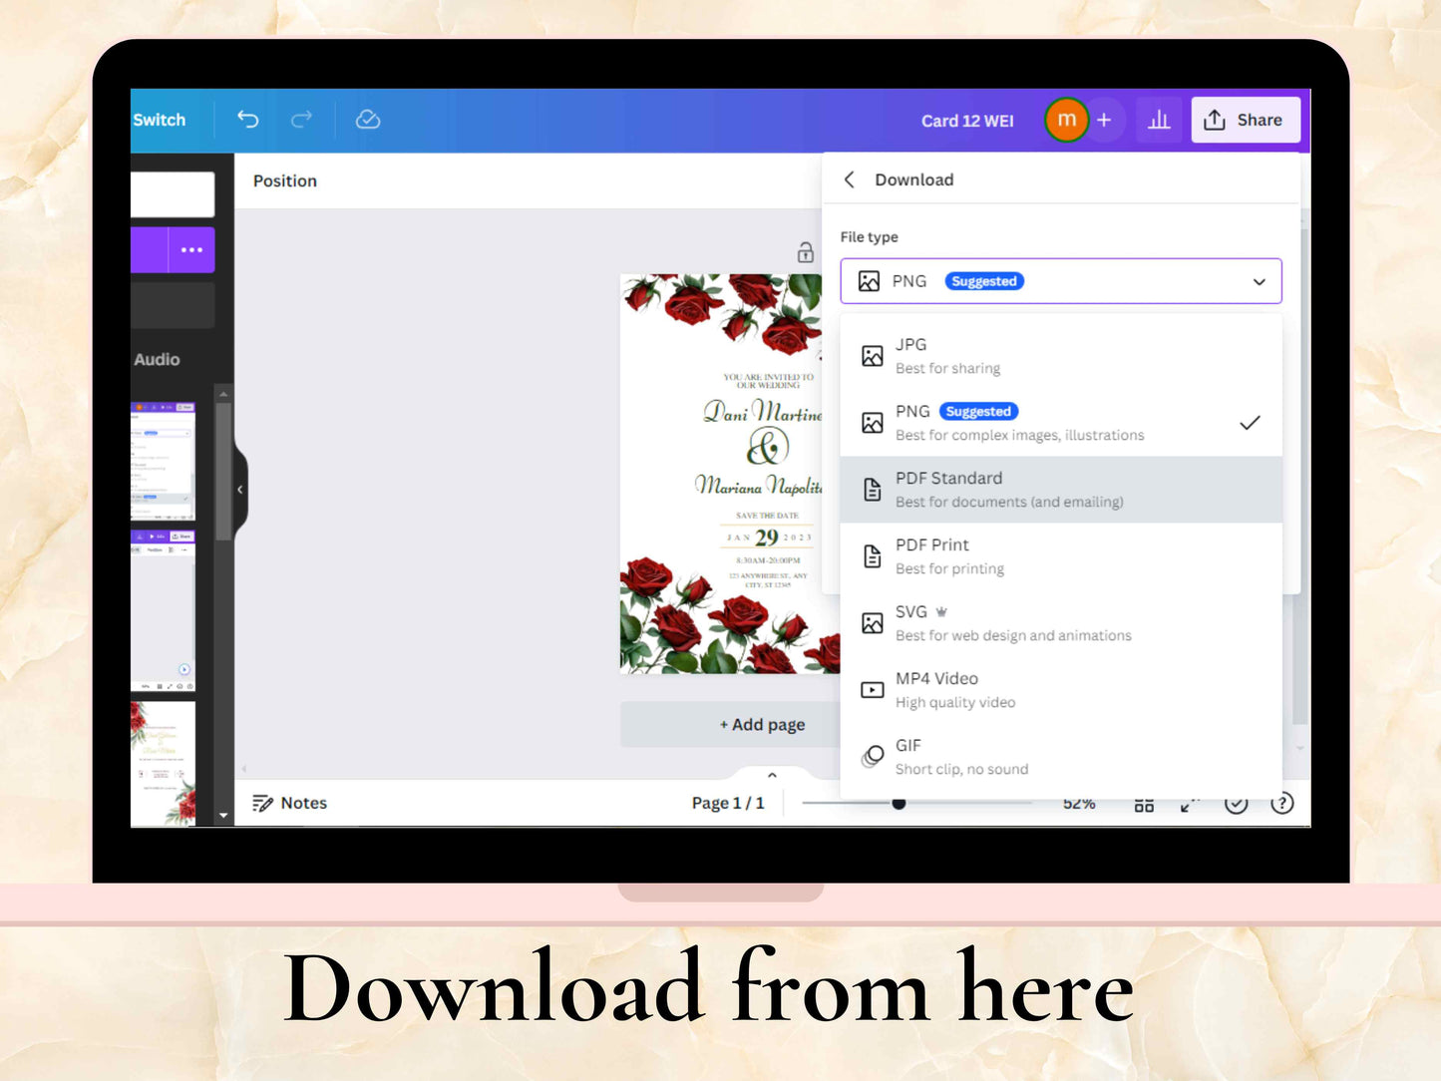The width and height of the screenshot is (1441, 1081).
Task: Adjust the zoom slider handle
Action: pyautogui.click(x=899, y=803)
